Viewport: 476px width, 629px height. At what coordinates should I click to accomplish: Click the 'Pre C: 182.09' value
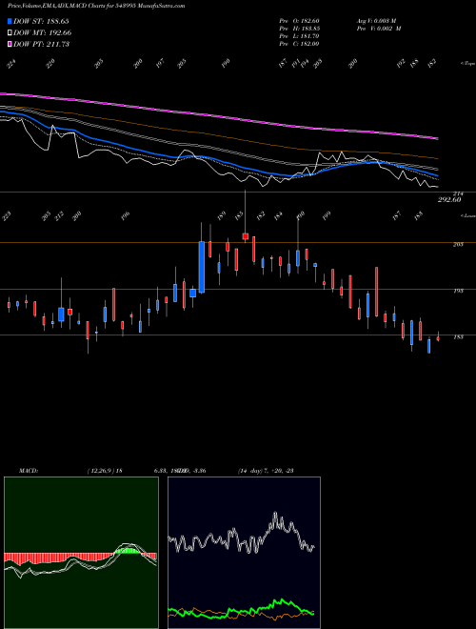click(x=299, y=44)
